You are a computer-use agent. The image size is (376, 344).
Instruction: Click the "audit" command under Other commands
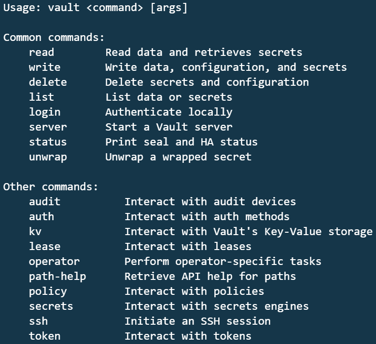[44, 201]
